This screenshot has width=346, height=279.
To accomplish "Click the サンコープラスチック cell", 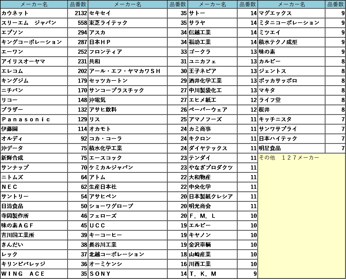I will tap(128, 90).
